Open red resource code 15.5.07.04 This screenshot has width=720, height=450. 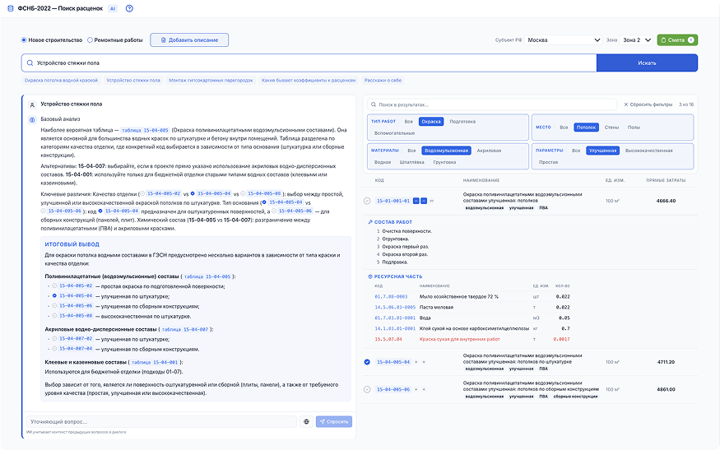click(388, 339)
